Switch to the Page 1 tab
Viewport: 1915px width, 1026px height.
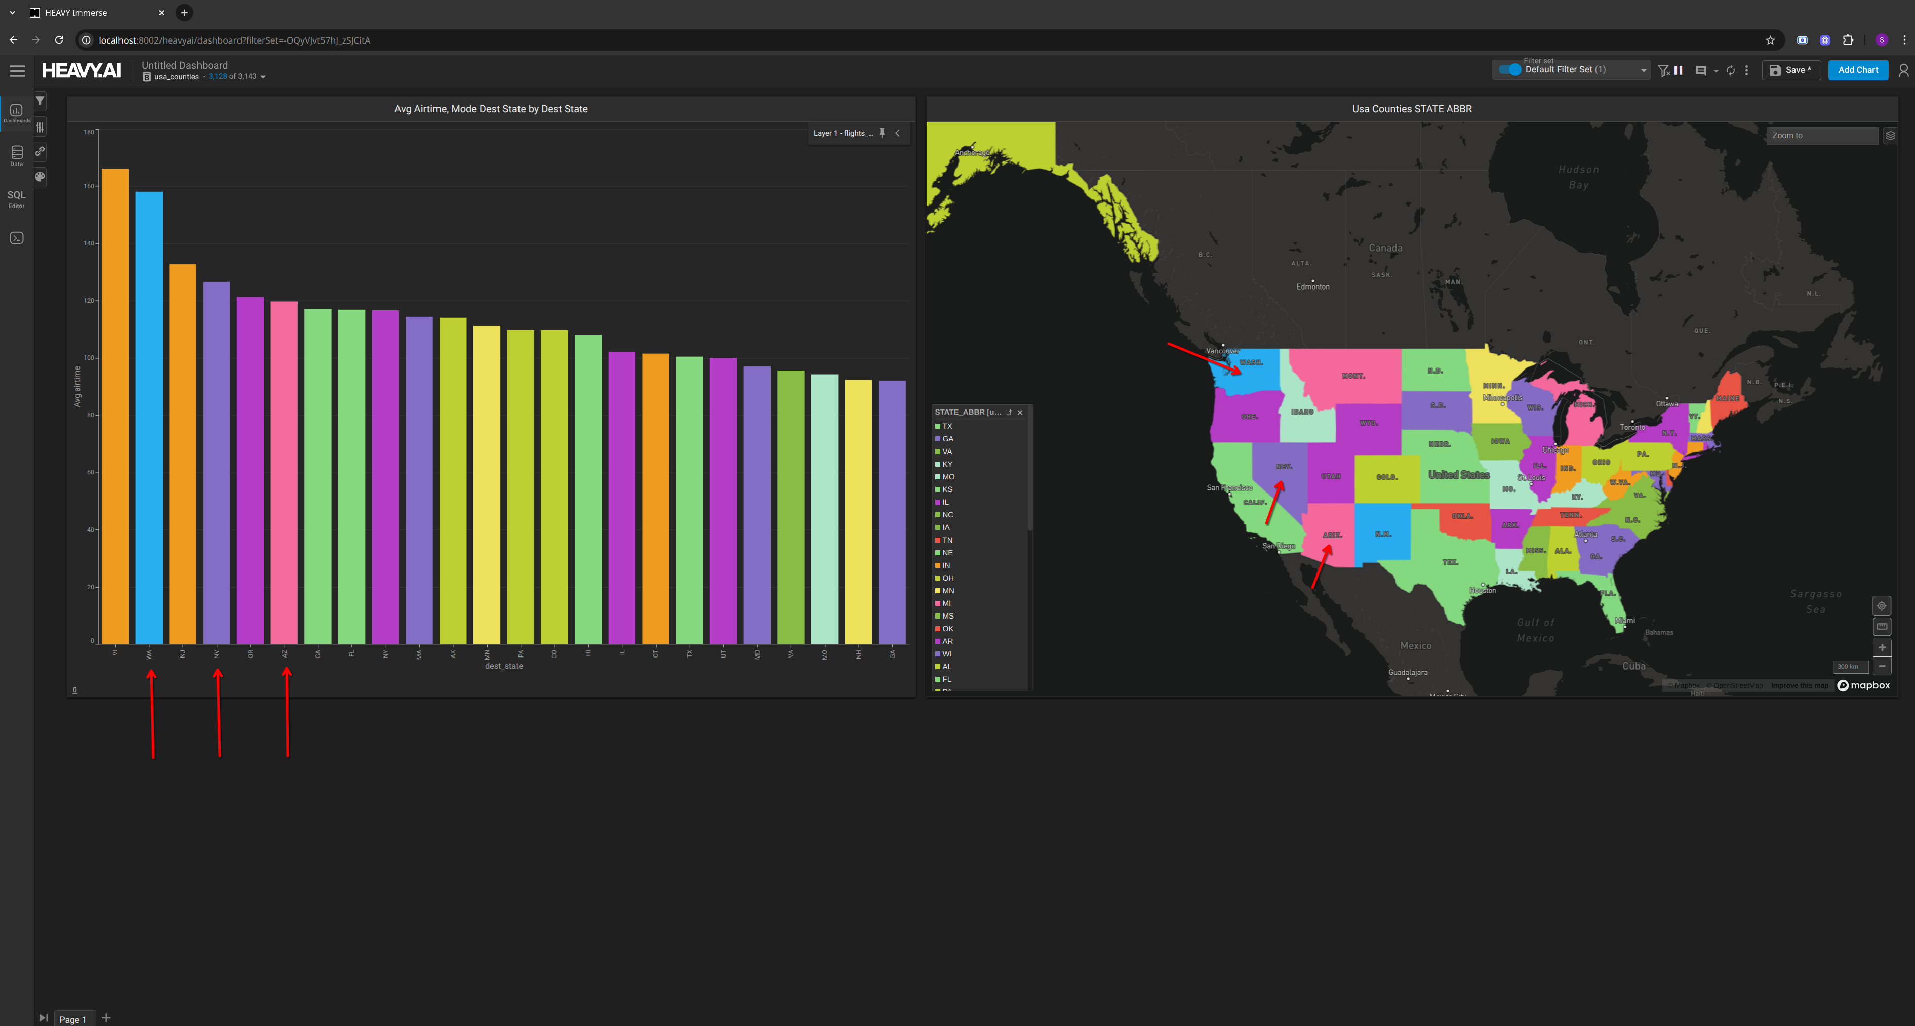(73, 1018)
